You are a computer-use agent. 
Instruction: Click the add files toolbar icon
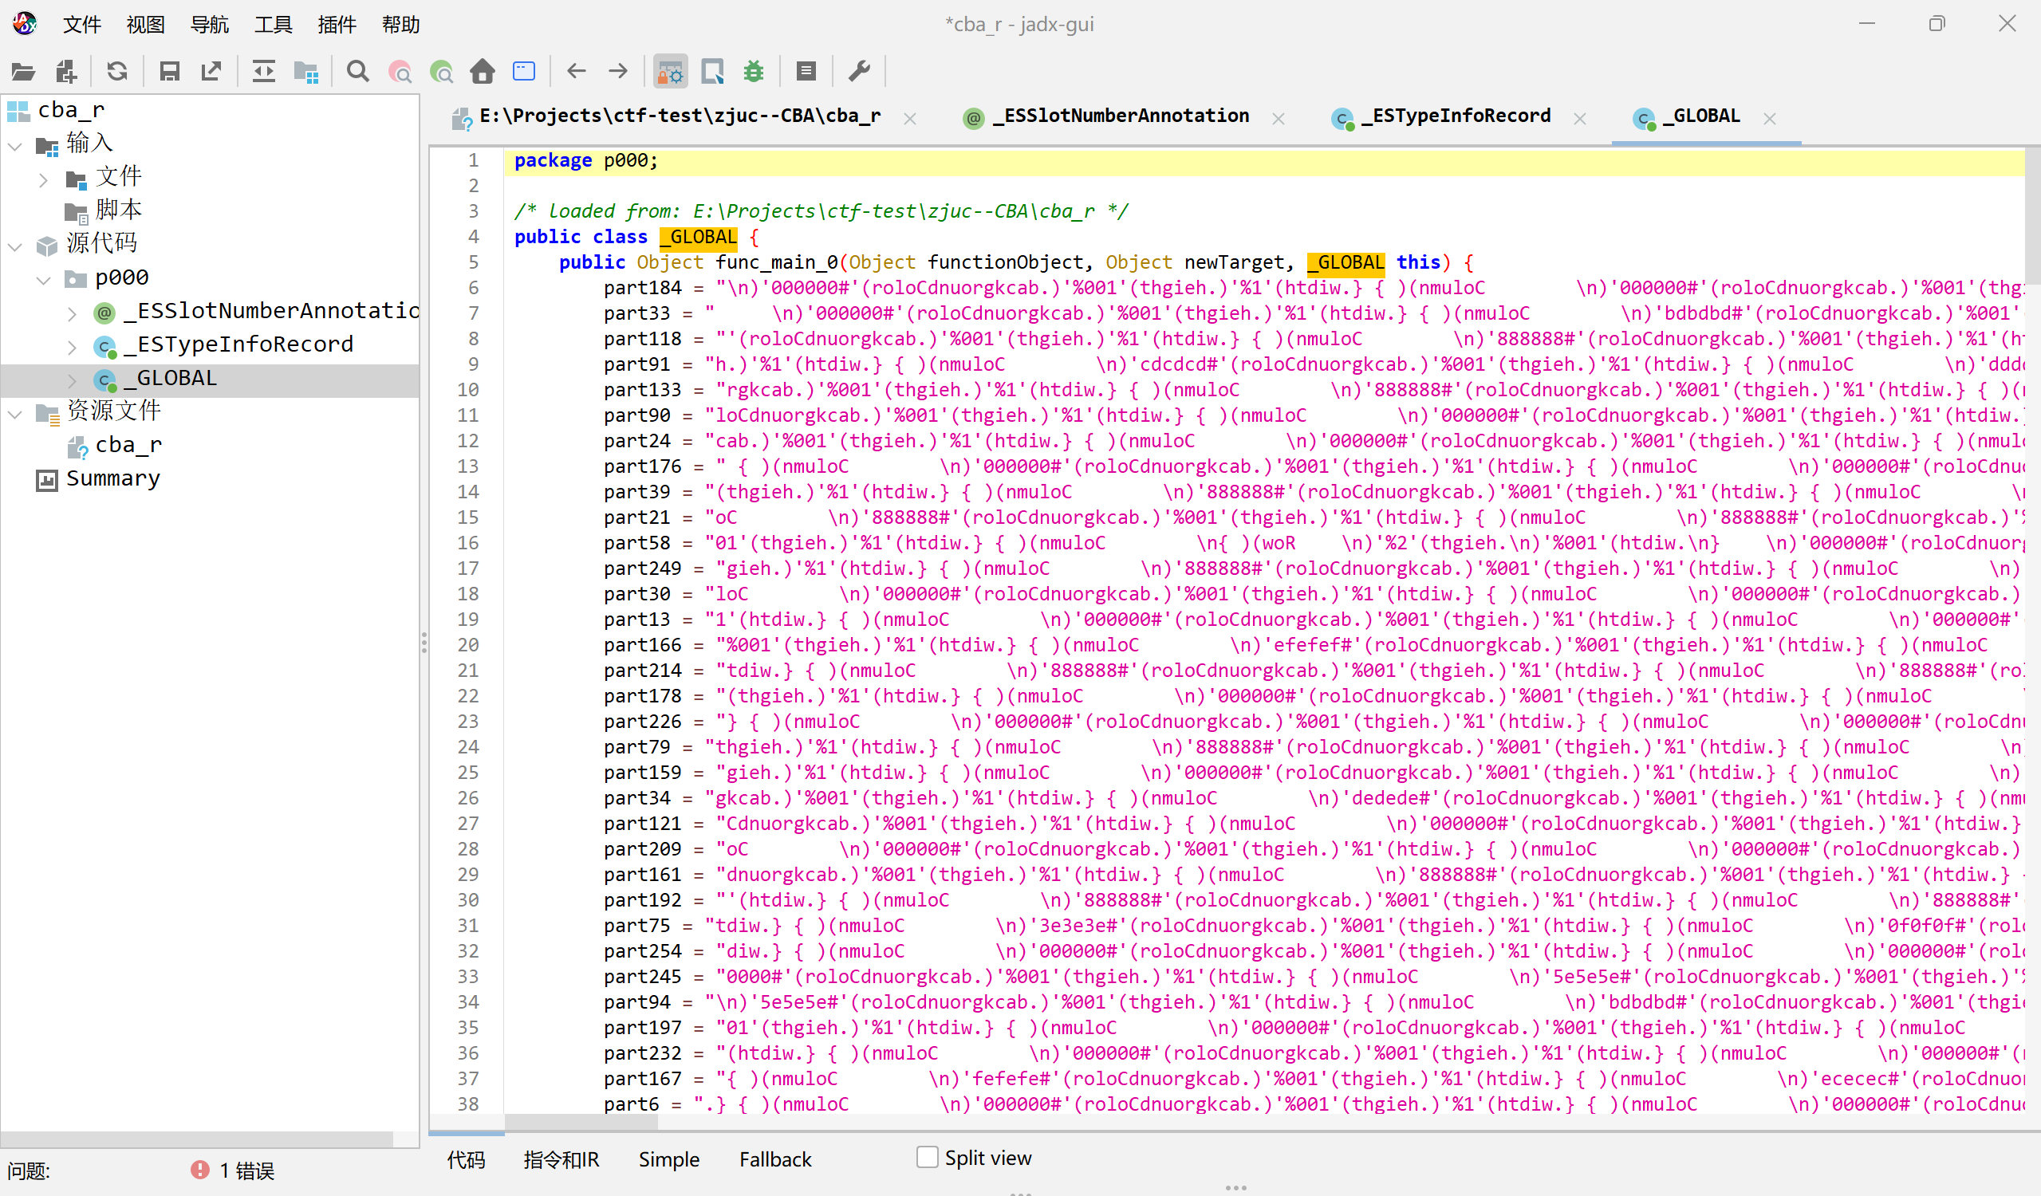(x=66, y=72)
